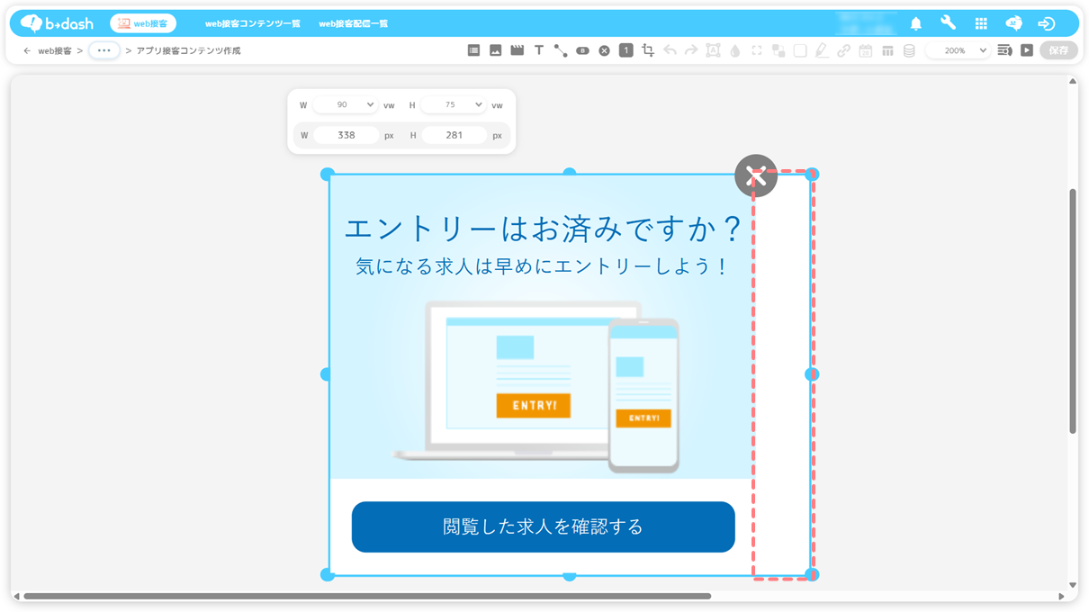
Task: Click the 保存 save button
Action: click(x=1058, y=50)
